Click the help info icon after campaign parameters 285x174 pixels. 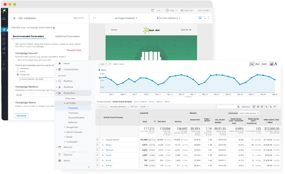54,28
